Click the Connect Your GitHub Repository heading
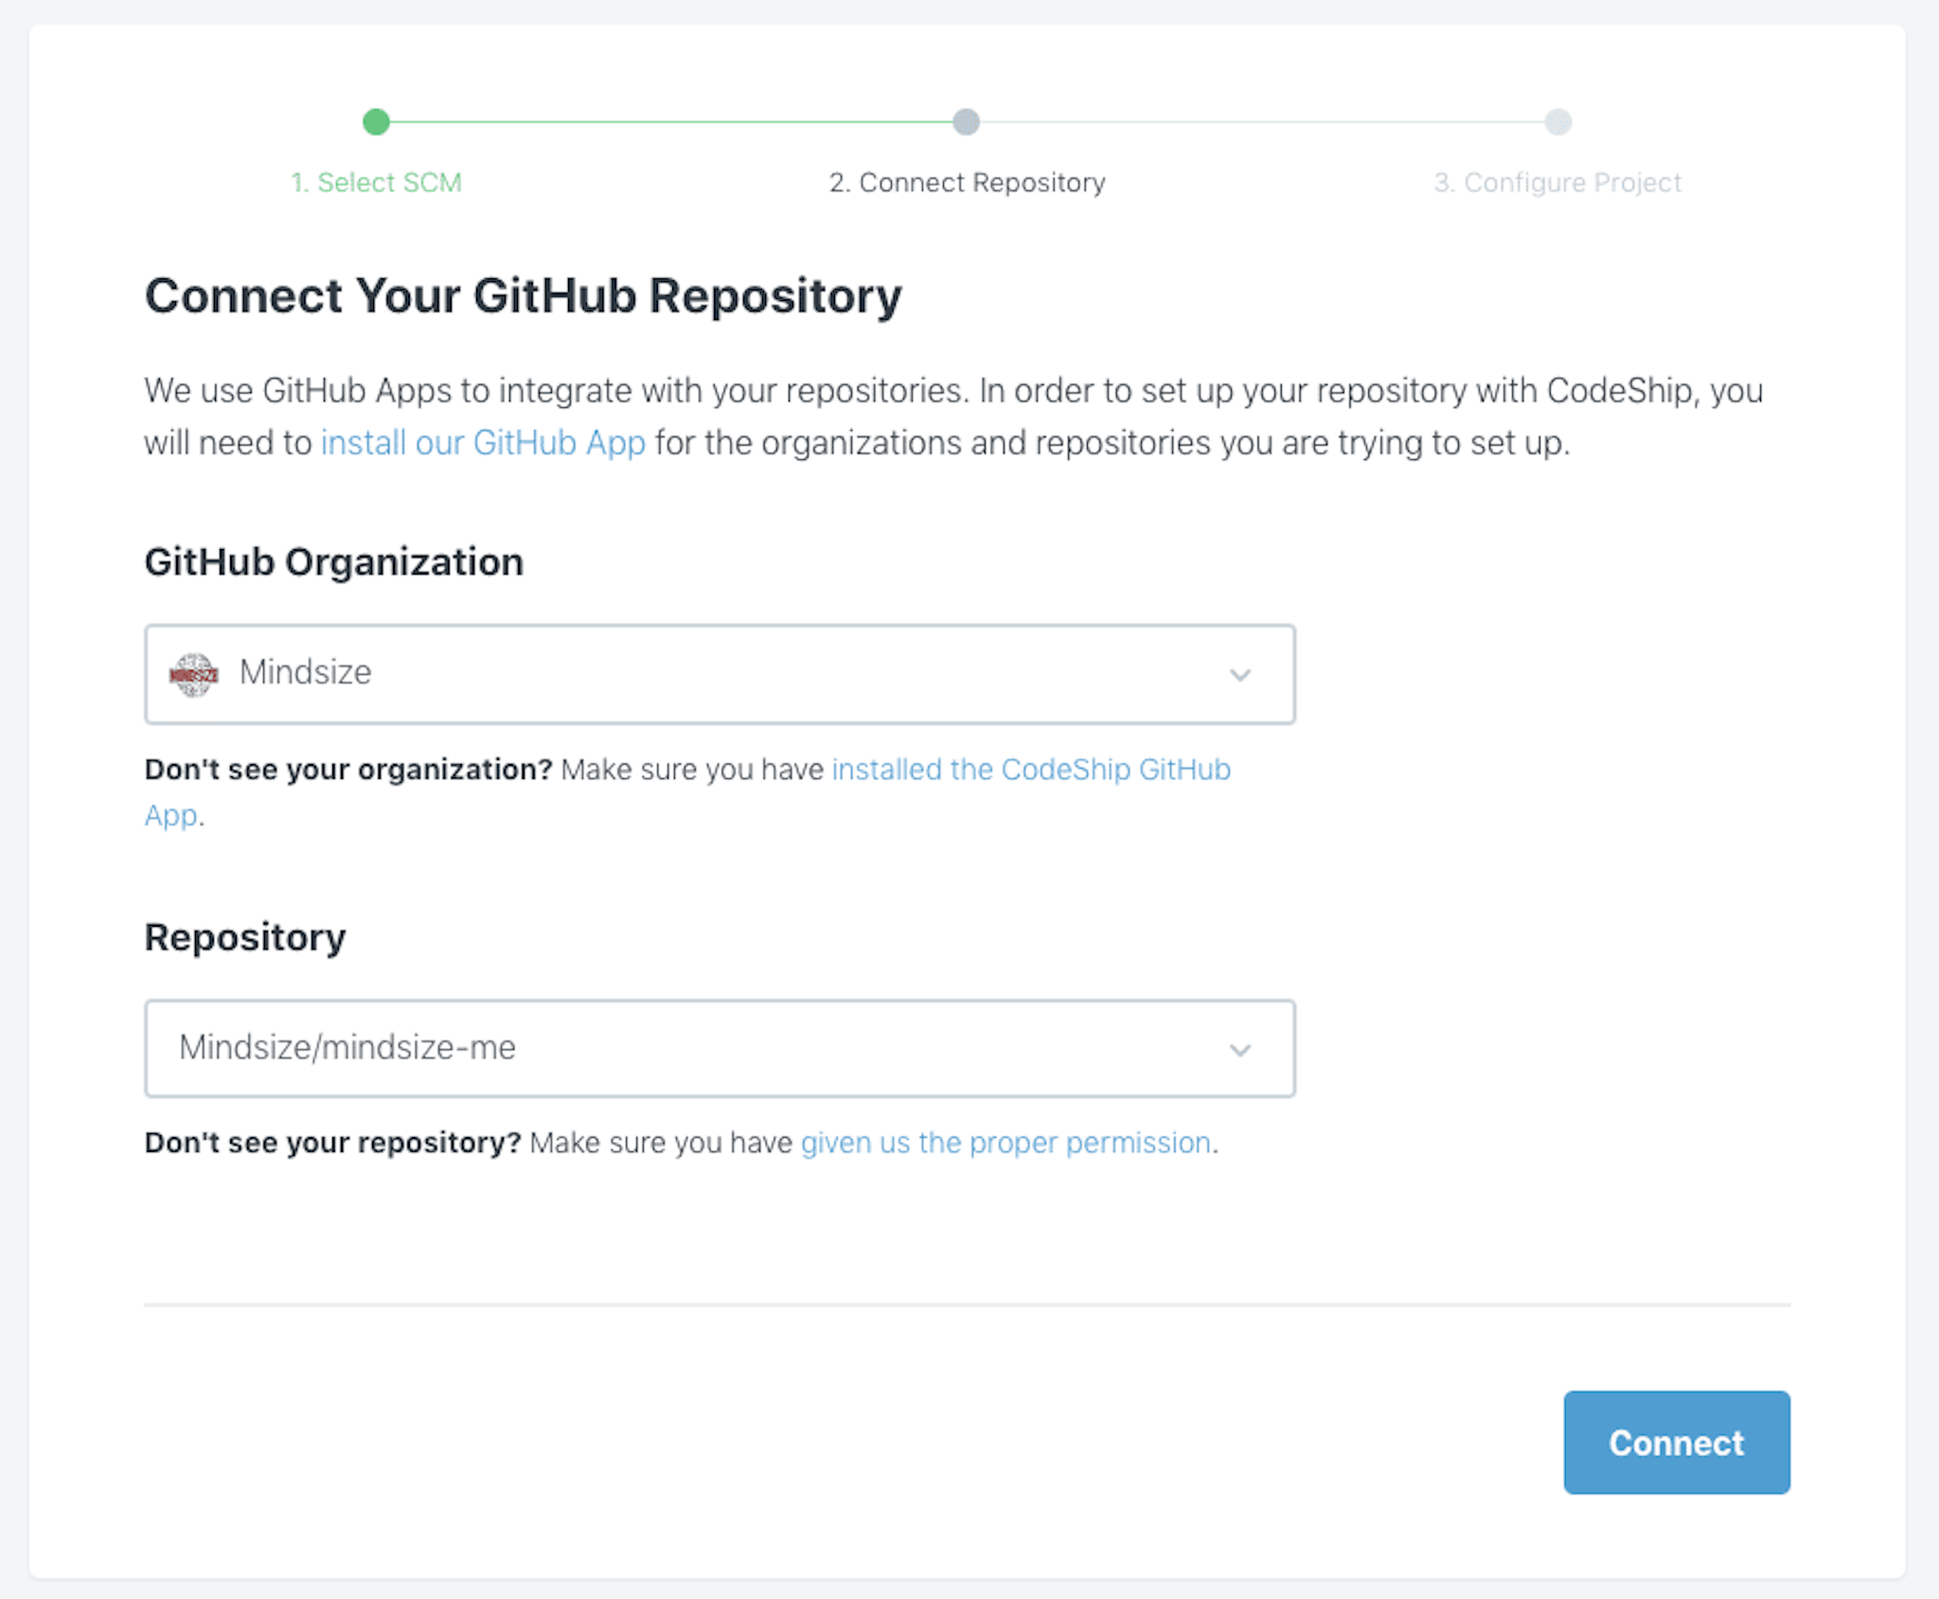This screenshot has height=1599, width=1939. 523,295
